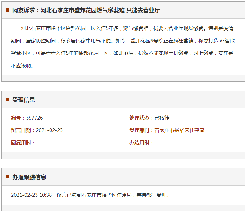
Task: Select the 已核转 status value
Action: 162,118
